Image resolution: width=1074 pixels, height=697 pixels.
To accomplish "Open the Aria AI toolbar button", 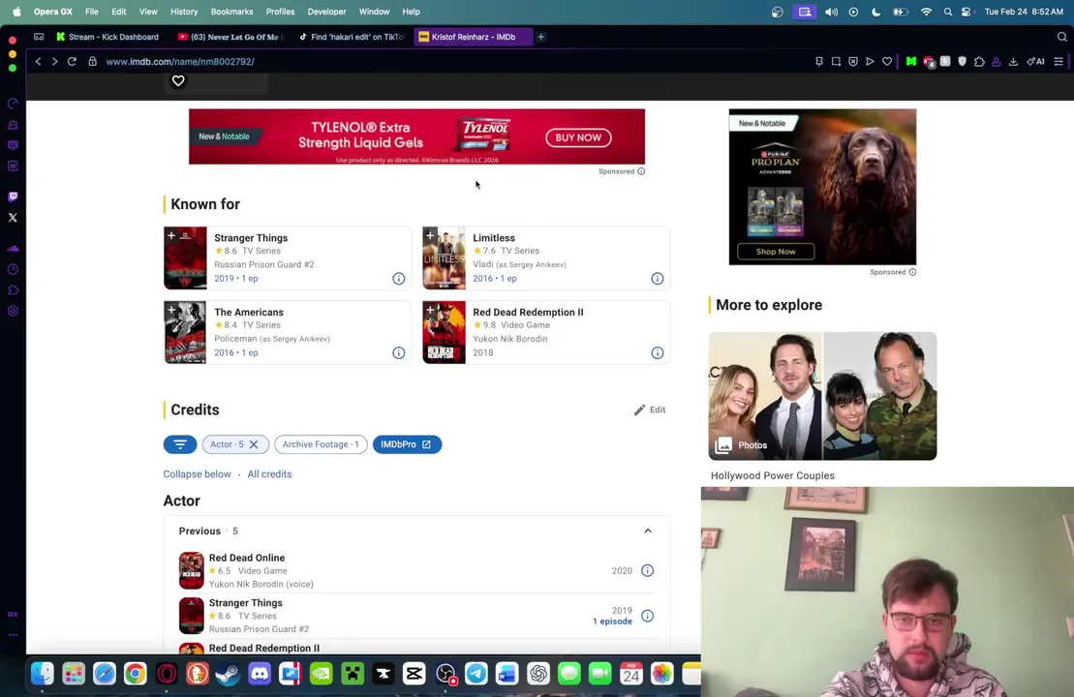I will (x=1035, y=62).
